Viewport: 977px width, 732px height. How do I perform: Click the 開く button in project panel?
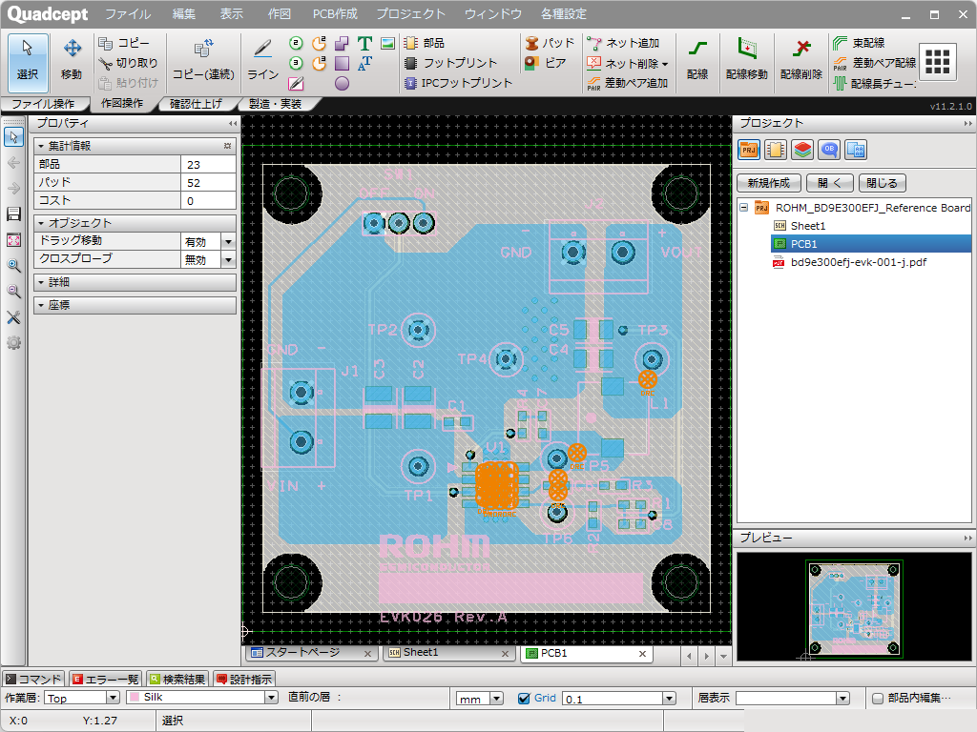click(829, 183)
